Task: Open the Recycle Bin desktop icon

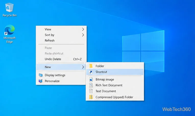Action: click(9, 7)
